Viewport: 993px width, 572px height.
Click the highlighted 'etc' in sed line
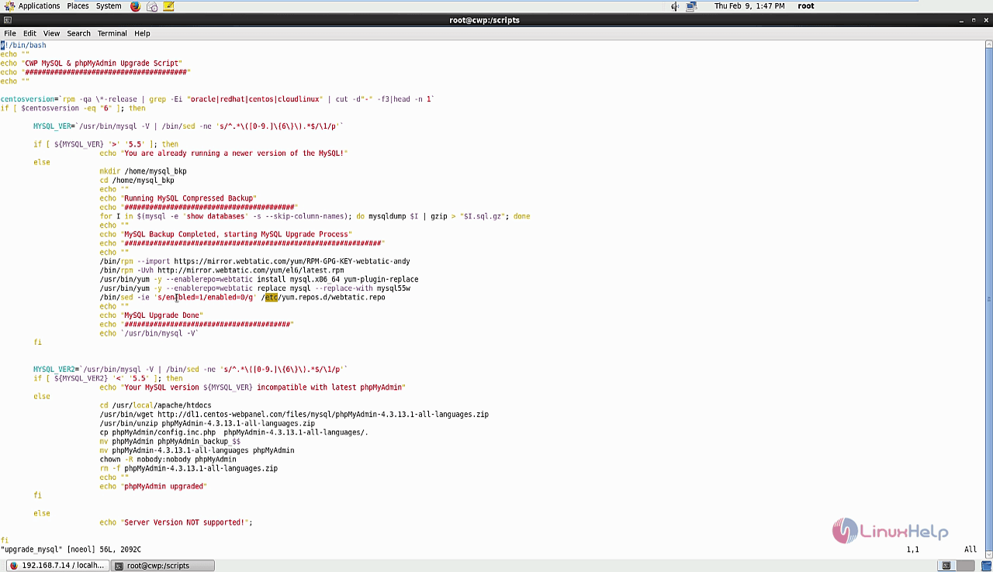(271, 298)
